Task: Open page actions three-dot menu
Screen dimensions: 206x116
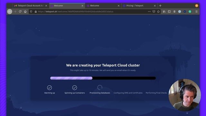Action: pyautogui.click(x=149, y=12)
